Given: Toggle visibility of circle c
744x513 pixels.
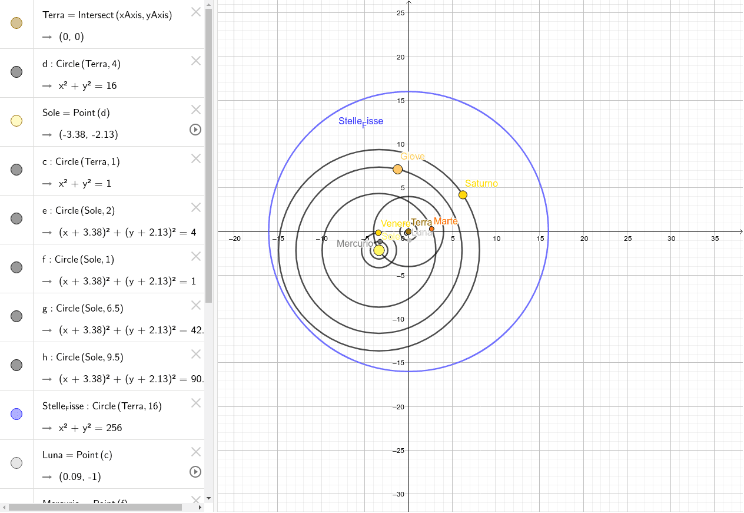Looking at the screenshot, I should (16, 170).
